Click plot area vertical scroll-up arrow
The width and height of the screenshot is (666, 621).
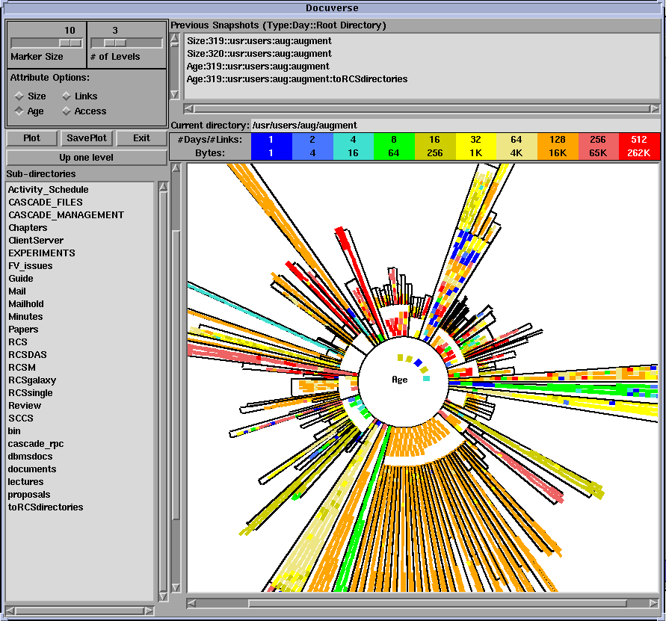tap(176, 168)
